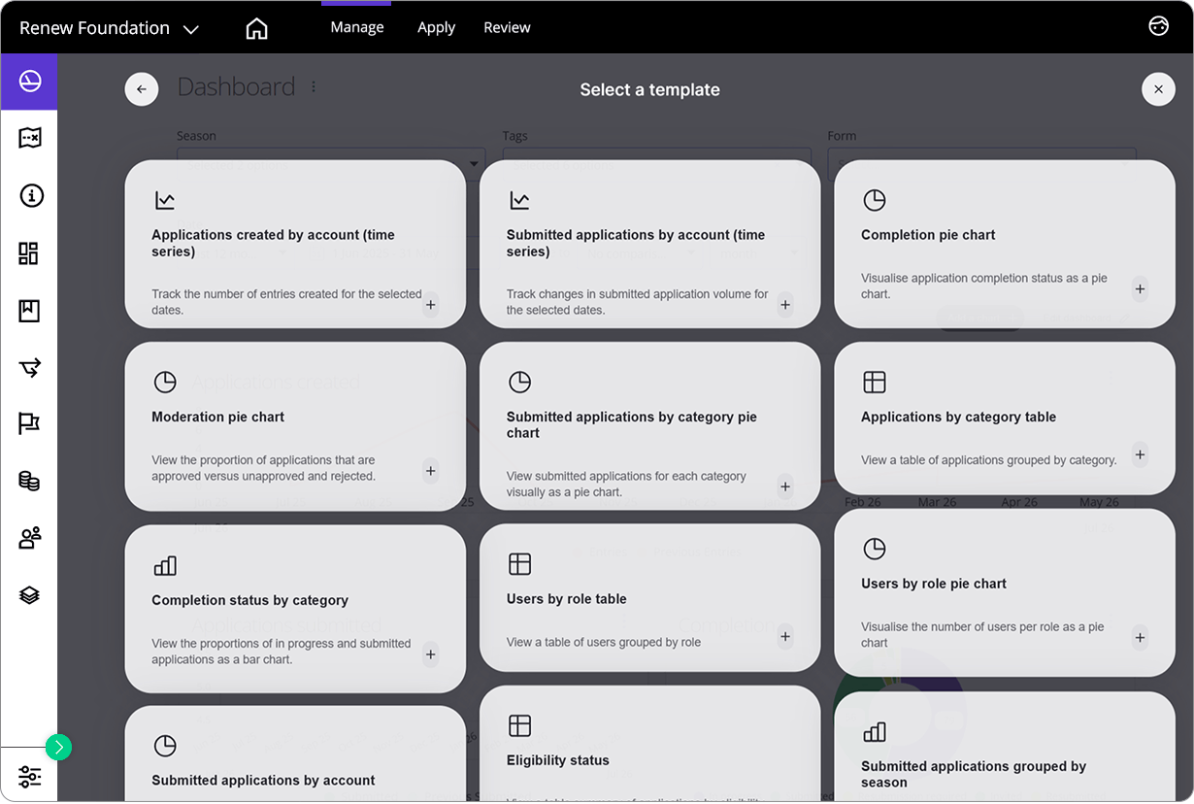Click 'View a table of users grouped by role'
Image resolution: width=1194 pixels, height=804 pixels.
pos(603,642)
